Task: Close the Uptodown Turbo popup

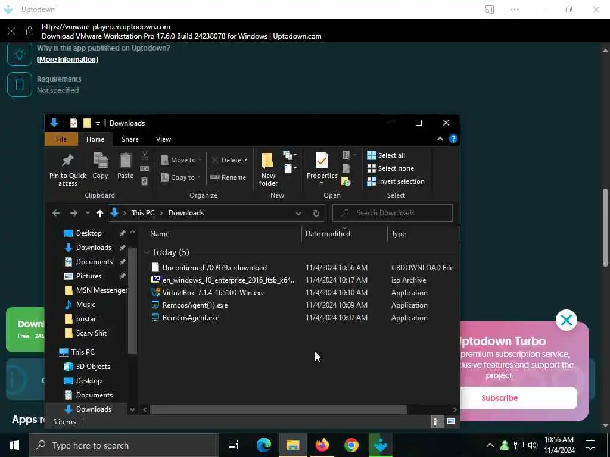Action: (x=566, y=320)
